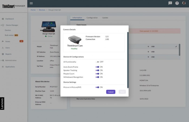Screen dimensions: 189x122
Task: Open help via the question mark icon
Action: pos(177,3)
